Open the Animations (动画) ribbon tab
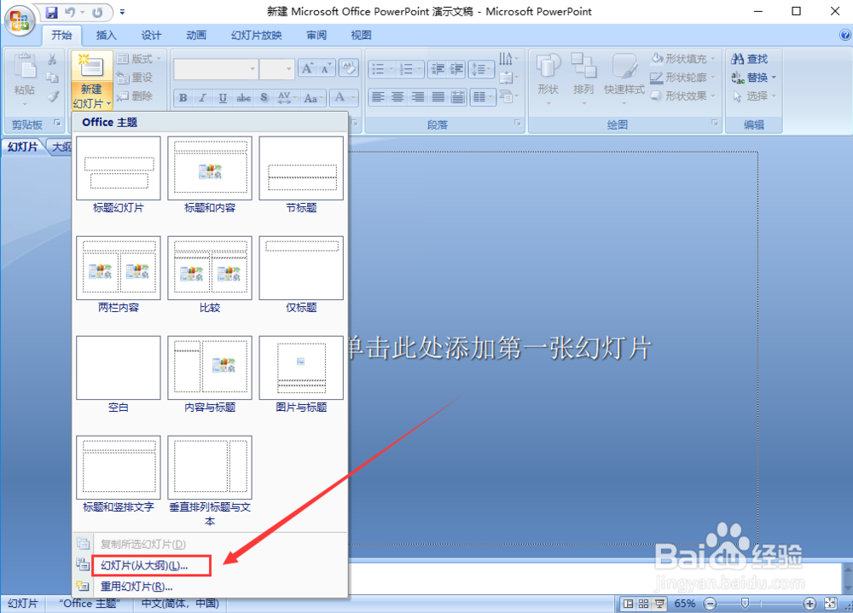853x613 pixels. click(x=196, y=35)
